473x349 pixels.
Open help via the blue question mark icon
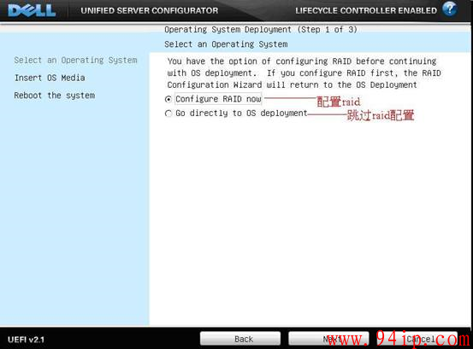click(x=449, y=9)
